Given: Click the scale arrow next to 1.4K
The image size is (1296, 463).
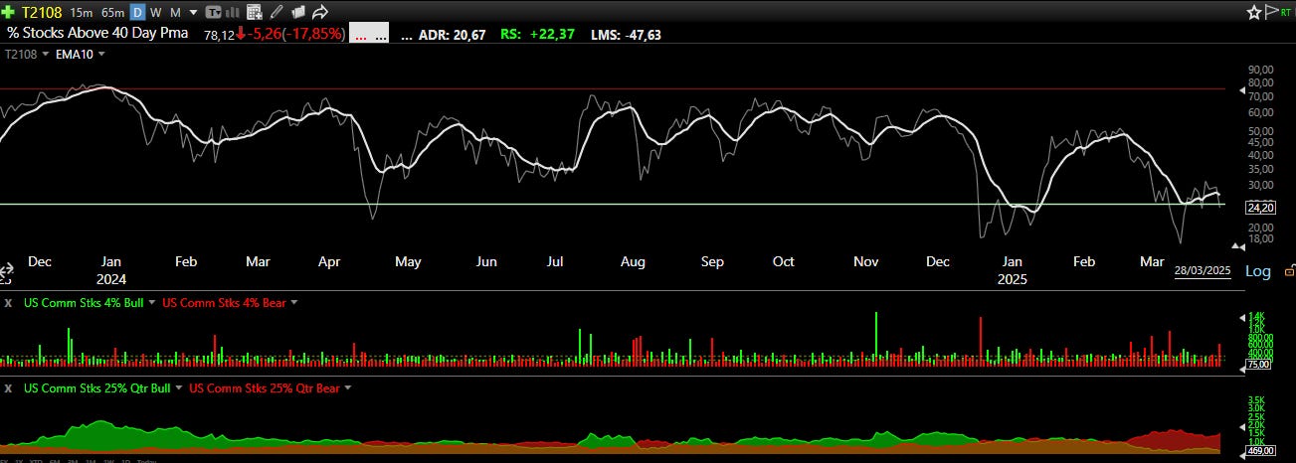Looking at the screenshot, I should (x=1240, y=317).
